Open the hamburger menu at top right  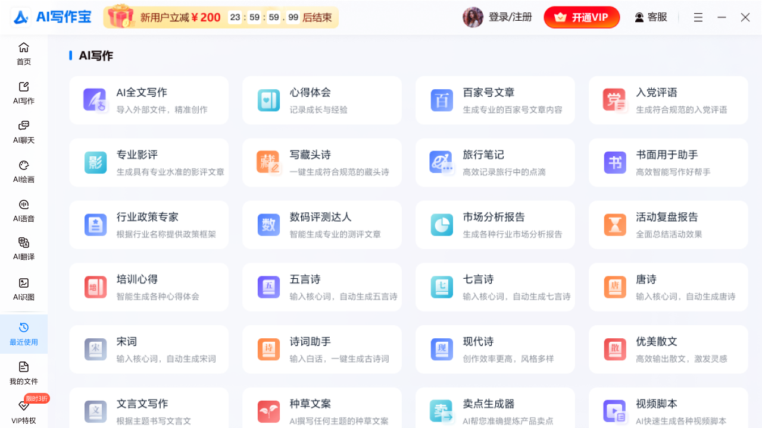pos(698,17)
